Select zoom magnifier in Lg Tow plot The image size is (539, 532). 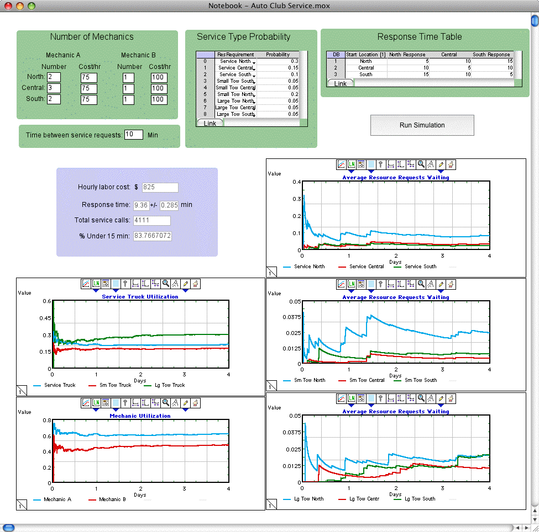[421, 398]
